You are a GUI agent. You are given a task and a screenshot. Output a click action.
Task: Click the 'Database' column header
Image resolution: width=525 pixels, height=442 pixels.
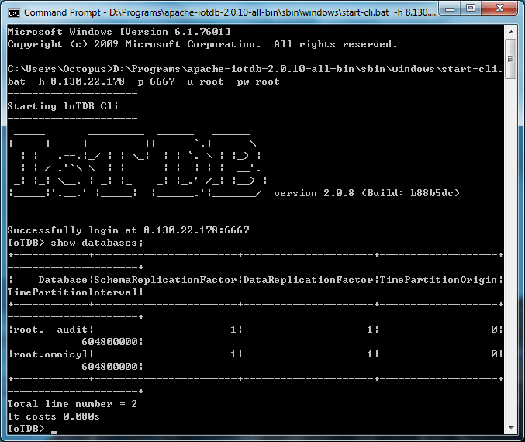pyautogui.click(x=63, y=280)
